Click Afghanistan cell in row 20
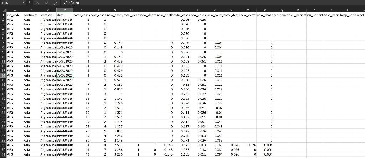 pos(48,103)
